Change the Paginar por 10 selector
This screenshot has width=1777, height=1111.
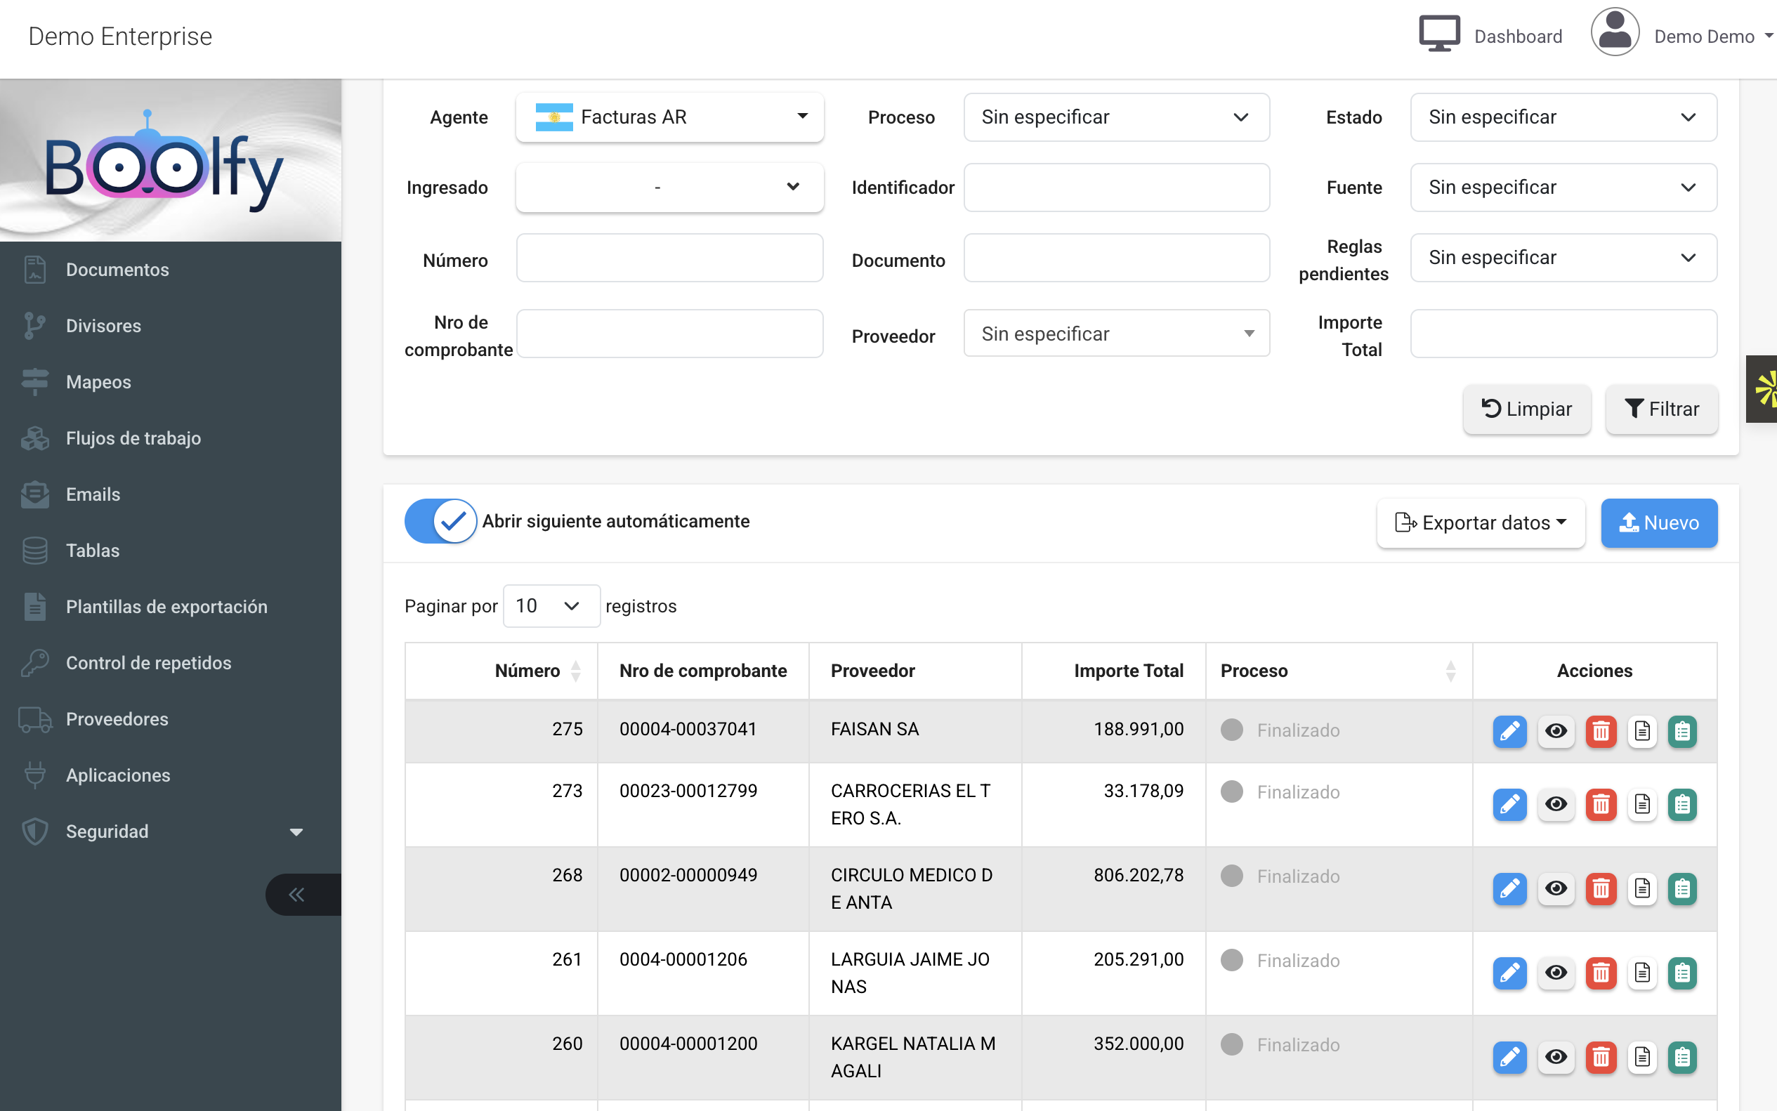click(x=551, y=605)
